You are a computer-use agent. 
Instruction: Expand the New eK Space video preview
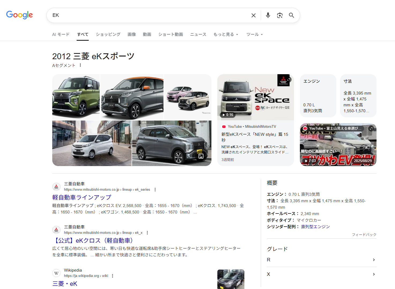(x=289, y=80)
